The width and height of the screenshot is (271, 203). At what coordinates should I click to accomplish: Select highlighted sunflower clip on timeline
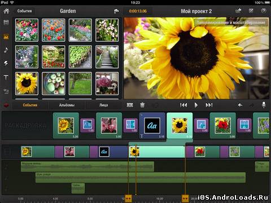pyautogui.click(x=157, y=152)
